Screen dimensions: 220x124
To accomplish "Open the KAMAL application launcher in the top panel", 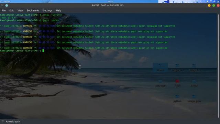I will point(5,1).
